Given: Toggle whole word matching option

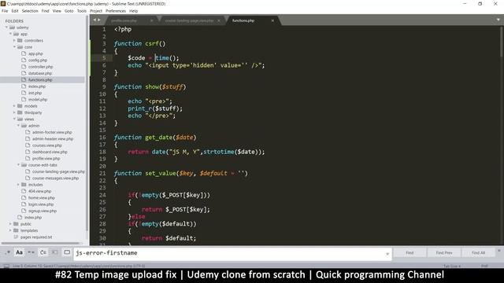Looking at the screenshot, I should click(31, 252).
